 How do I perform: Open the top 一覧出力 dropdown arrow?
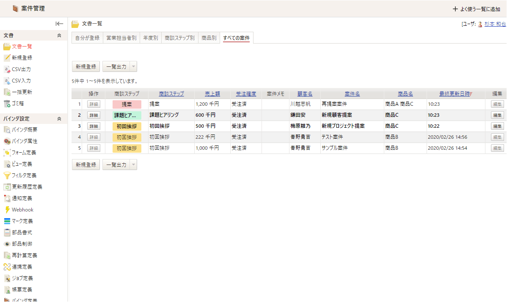133,66
